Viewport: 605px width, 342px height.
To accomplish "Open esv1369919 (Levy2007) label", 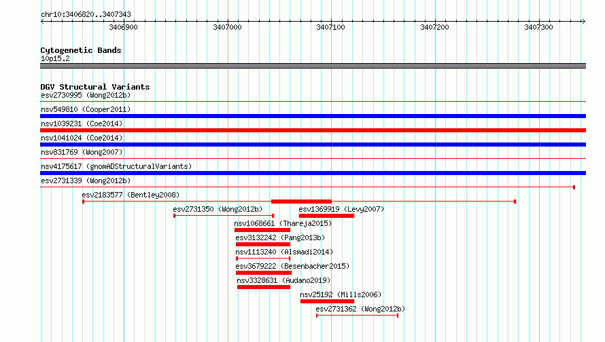I will [341, 209].
